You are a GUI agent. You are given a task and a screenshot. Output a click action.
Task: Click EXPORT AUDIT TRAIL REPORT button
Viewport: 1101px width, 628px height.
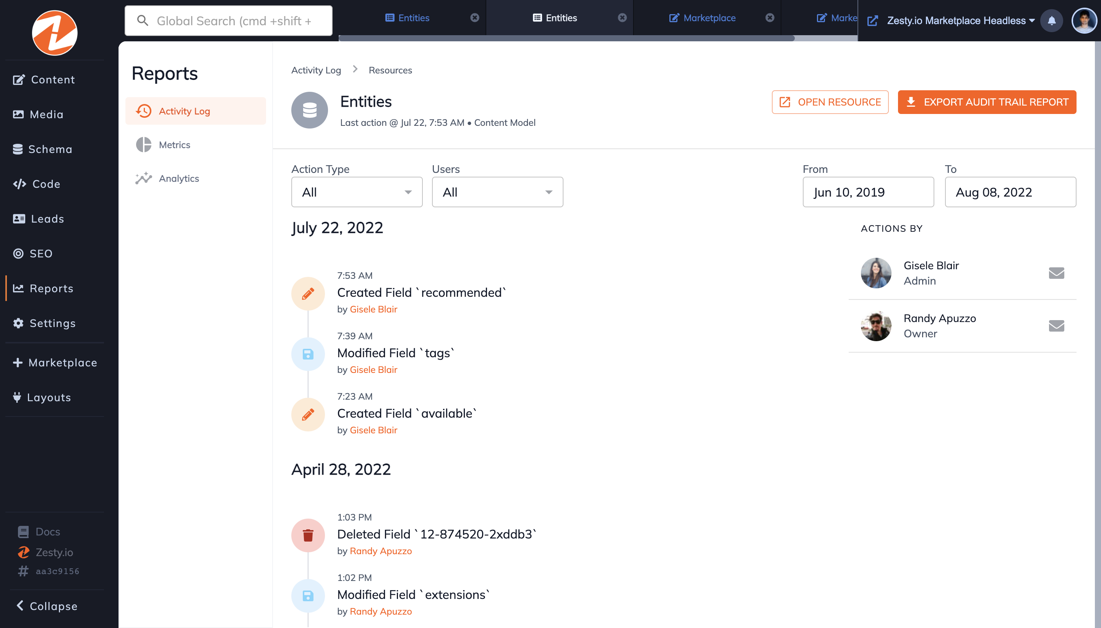coord(987,102)
